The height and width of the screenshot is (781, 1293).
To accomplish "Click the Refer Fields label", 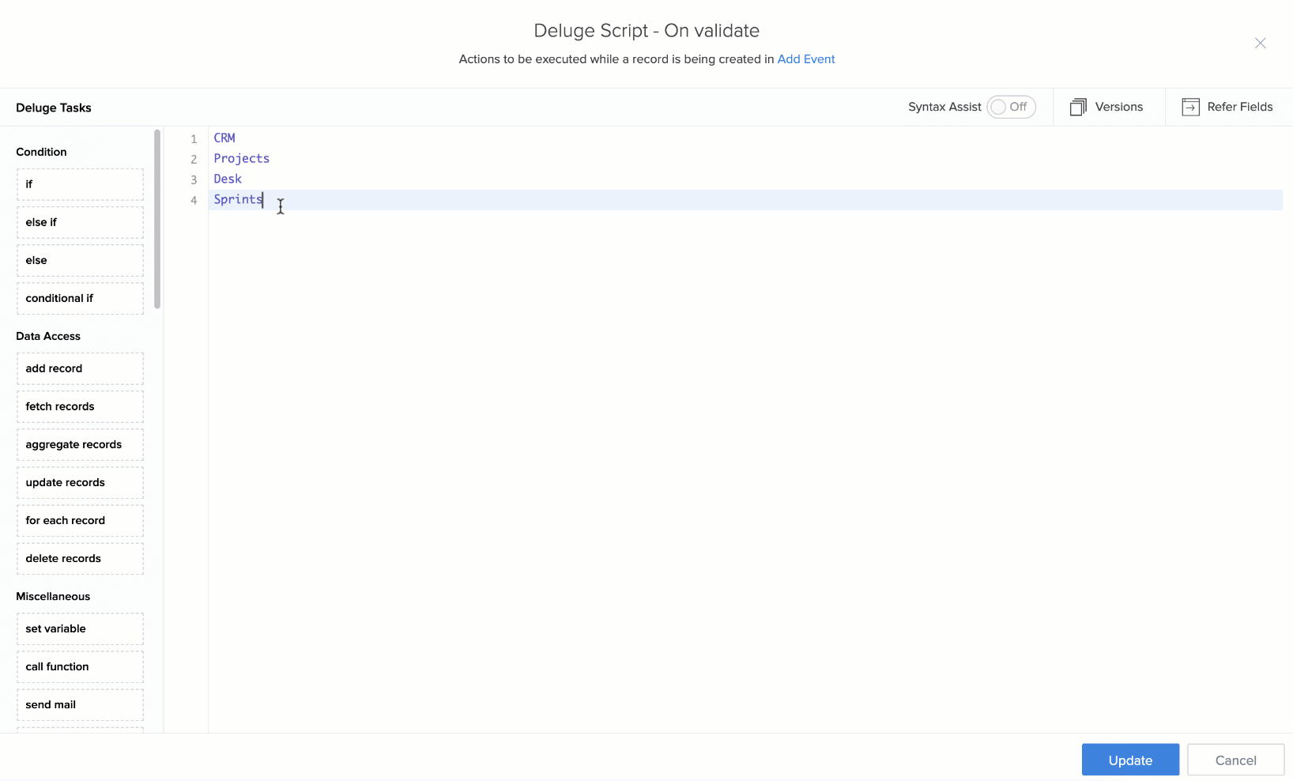I will [1240, 107].
